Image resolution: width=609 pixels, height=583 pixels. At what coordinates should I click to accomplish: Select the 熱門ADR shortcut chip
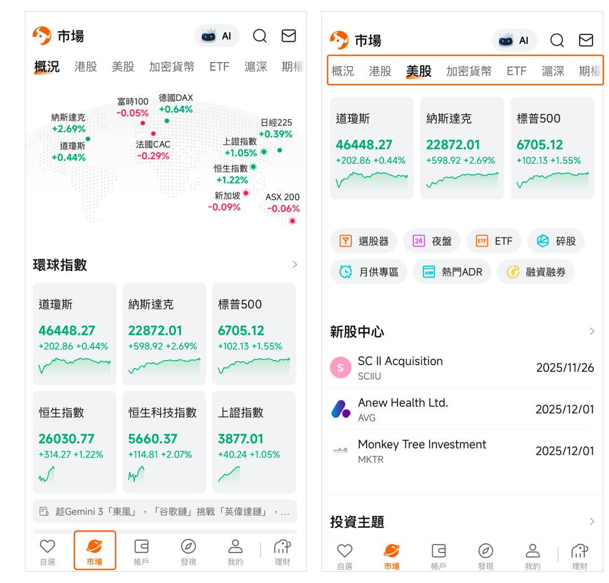[452, 272]
